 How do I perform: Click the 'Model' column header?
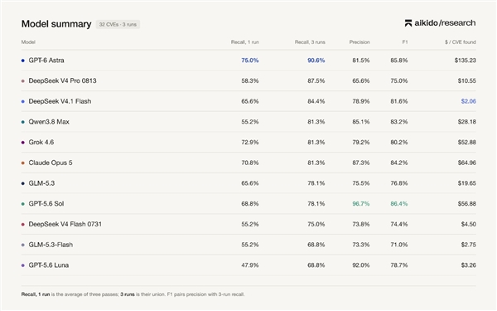[28, 42]
